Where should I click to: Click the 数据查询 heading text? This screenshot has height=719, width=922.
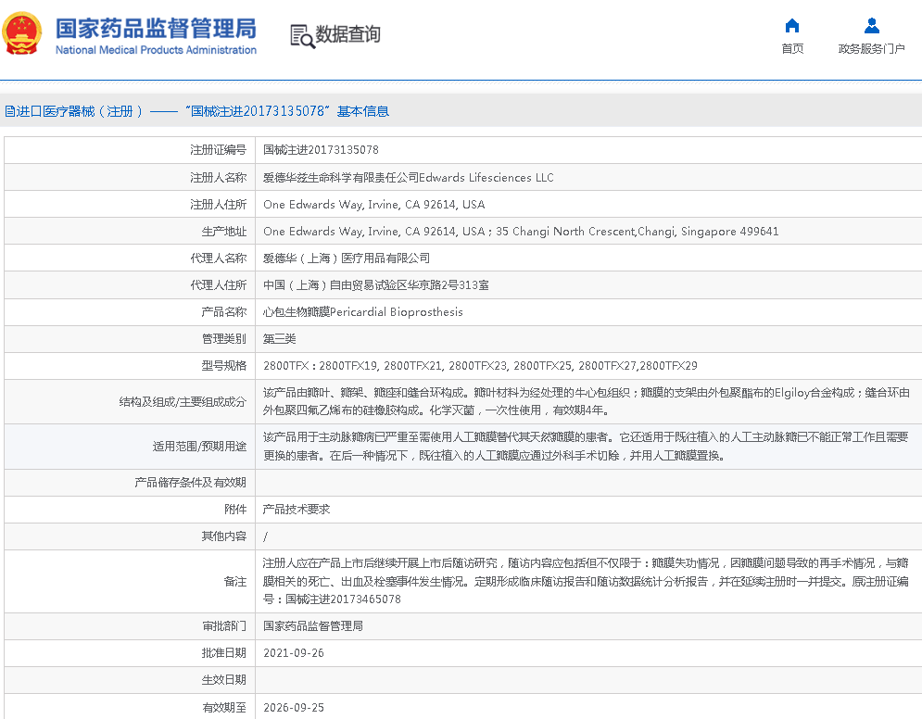[x=347, y=35]
